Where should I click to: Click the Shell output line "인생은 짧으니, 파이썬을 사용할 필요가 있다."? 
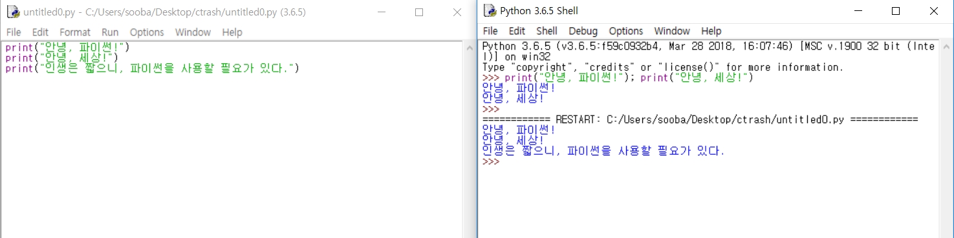point(604,152)
